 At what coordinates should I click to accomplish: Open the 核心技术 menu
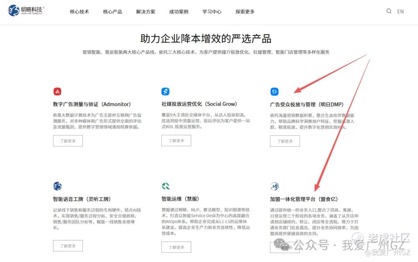[x=79, y=12]
